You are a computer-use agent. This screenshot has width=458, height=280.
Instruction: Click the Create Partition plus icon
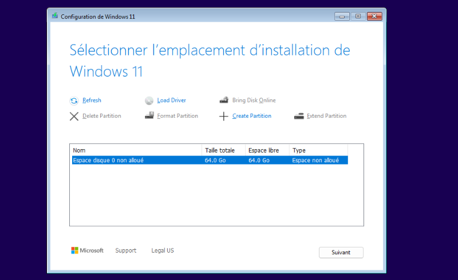(223, 117)
